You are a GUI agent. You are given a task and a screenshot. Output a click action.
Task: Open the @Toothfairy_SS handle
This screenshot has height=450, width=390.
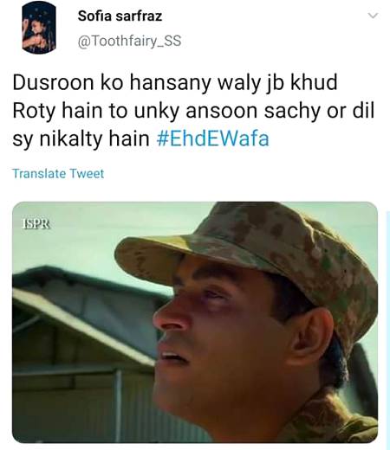[x=129, y=41]
